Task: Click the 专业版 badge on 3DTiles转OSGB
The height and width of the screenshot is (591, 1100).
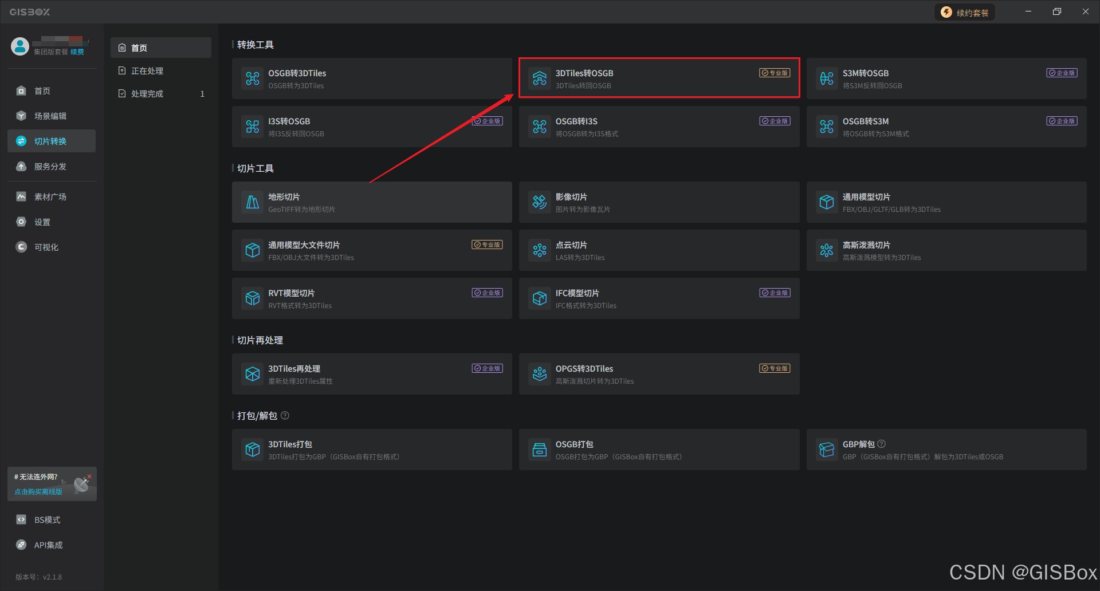Action: pyautogui.click(x=775, y=73)
